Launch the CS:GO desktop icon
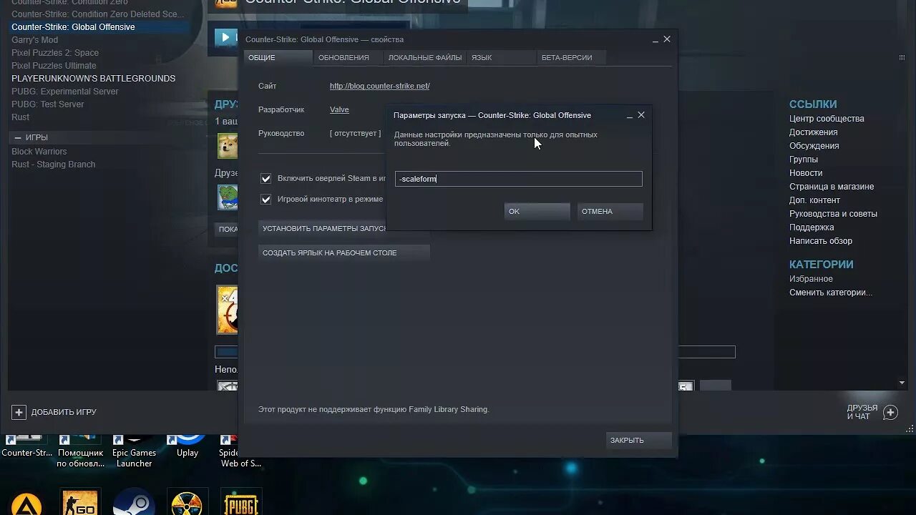Image resolution: width=916 pixels, height=515 pixels. point(80,502)
